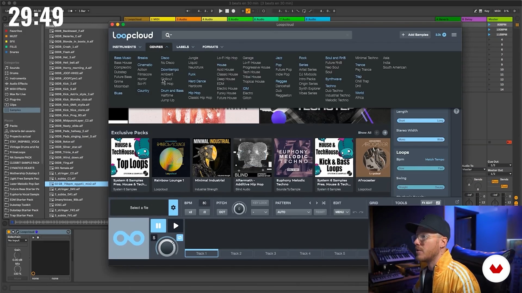Click Ableton transport play button
Screen dimensions: 522x293
tap(220, 11)
